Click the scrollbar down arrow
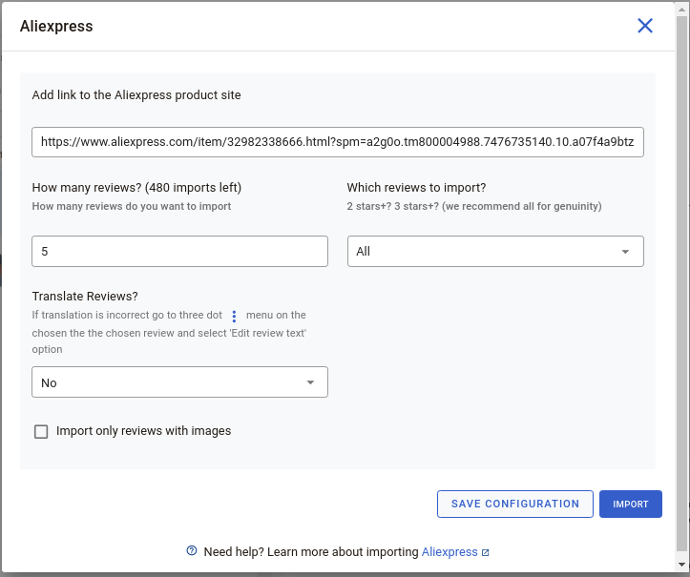This screenshot has width=690, height=577. point(681,565)
